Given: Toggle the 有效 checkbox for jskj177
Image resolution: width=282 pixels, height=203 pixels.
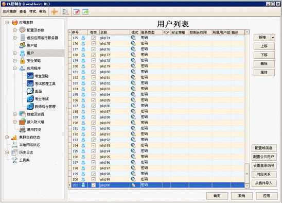Looking at the screenshot, I should click(x=94, y=55).
